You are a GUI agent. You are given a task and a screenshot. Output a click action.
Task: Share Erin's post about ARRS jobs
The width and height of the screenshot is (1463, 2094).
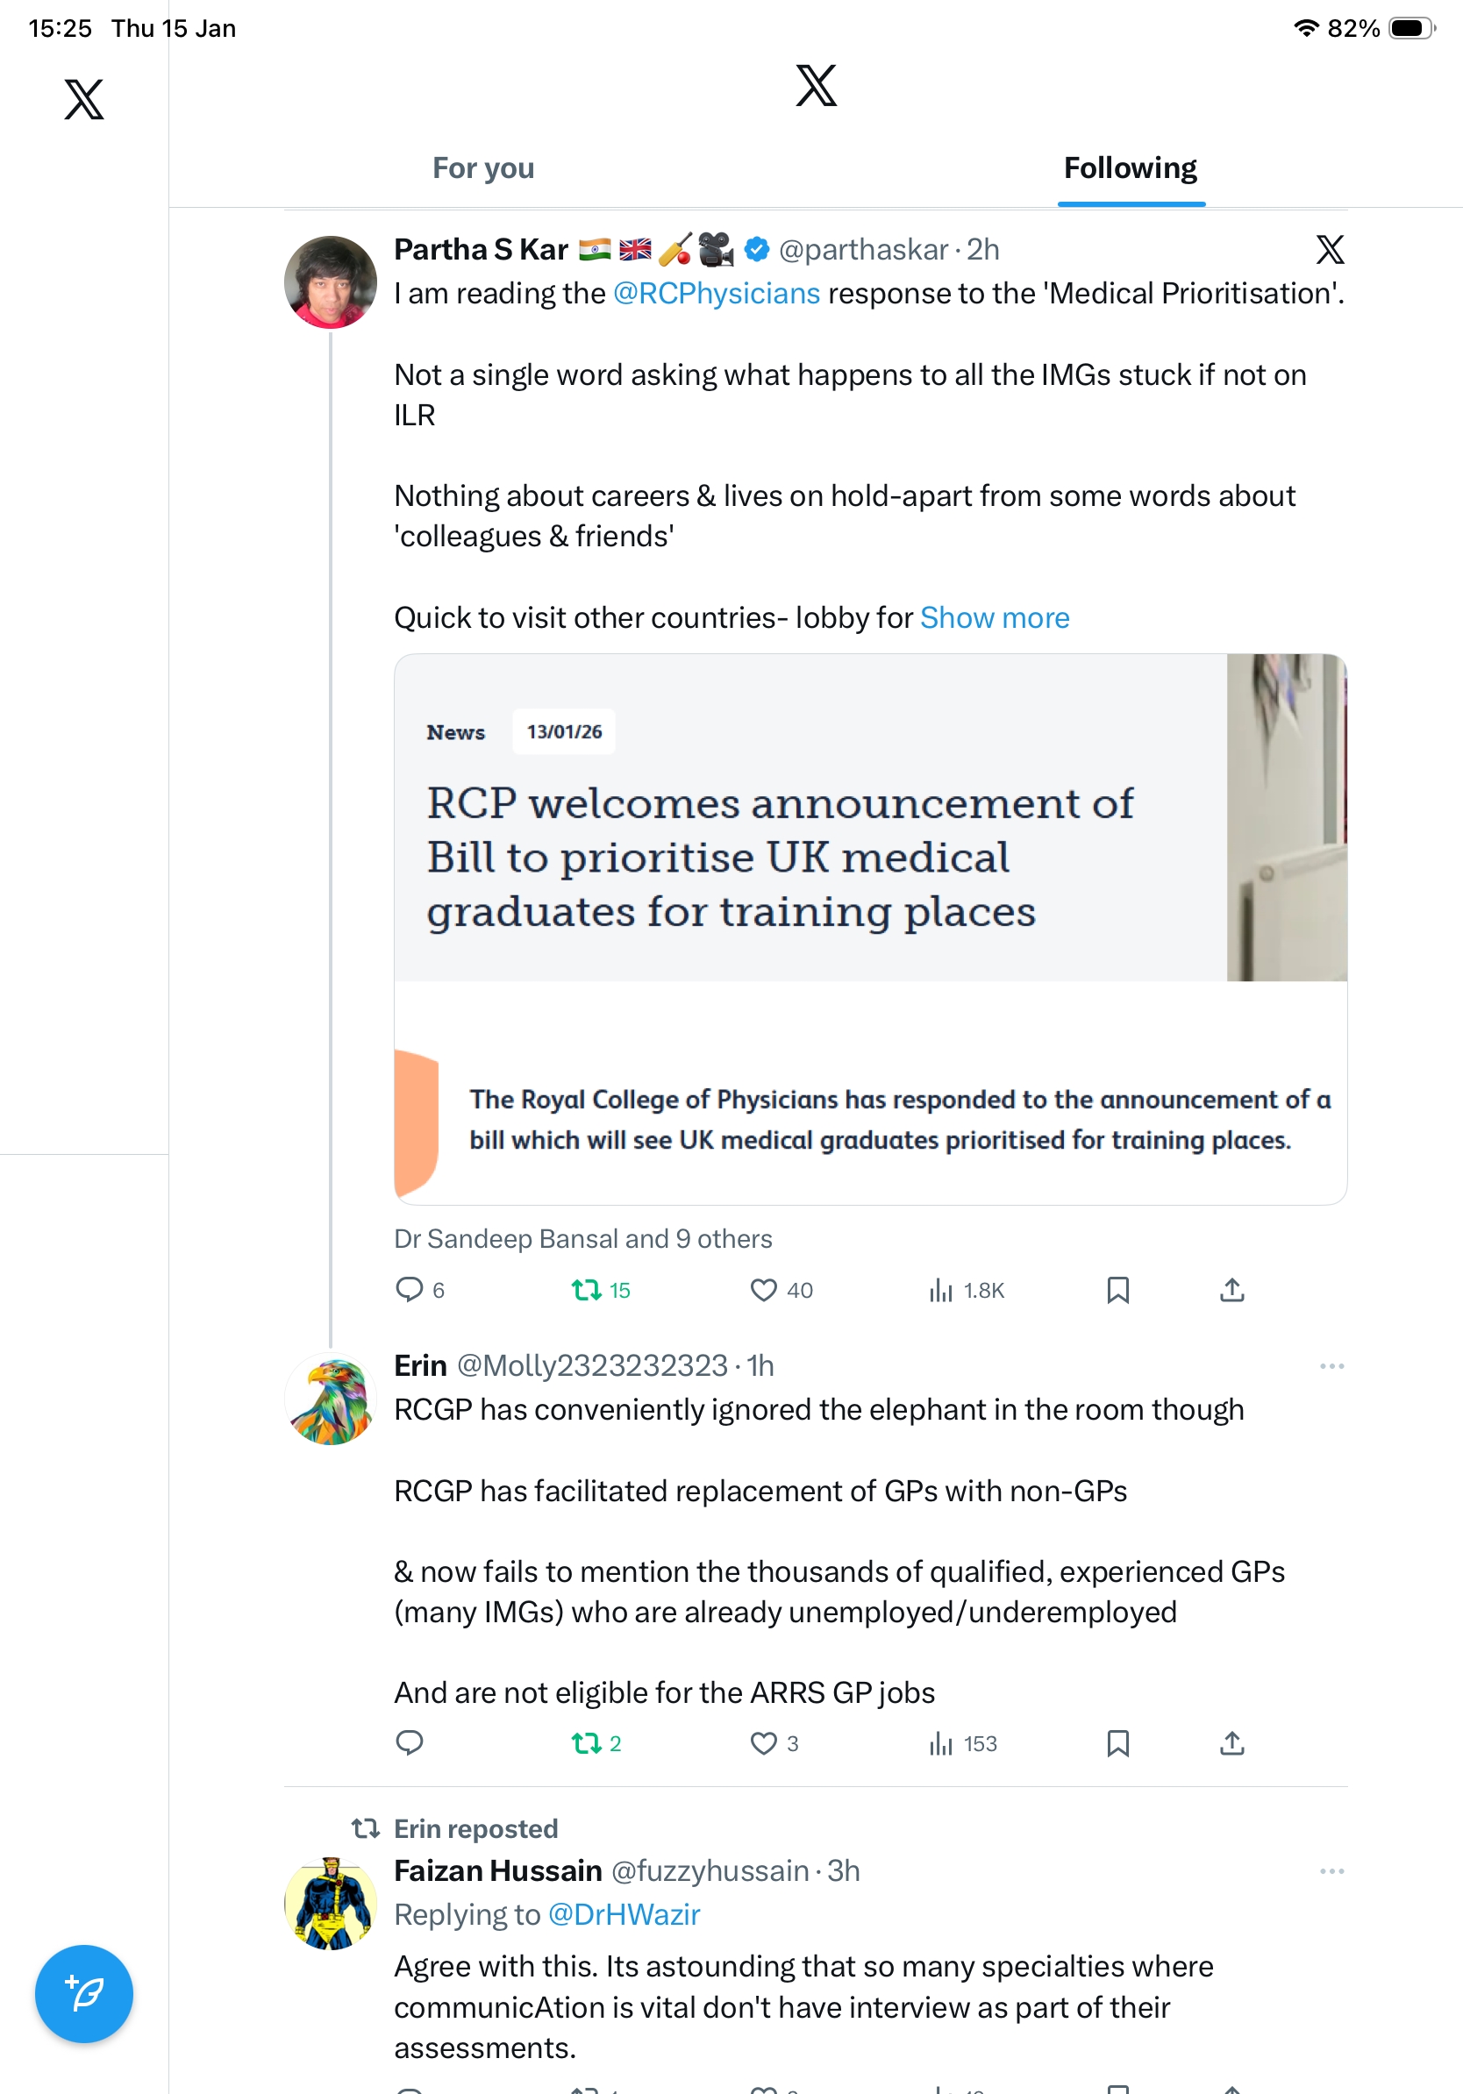(x=1231, y=1743)
